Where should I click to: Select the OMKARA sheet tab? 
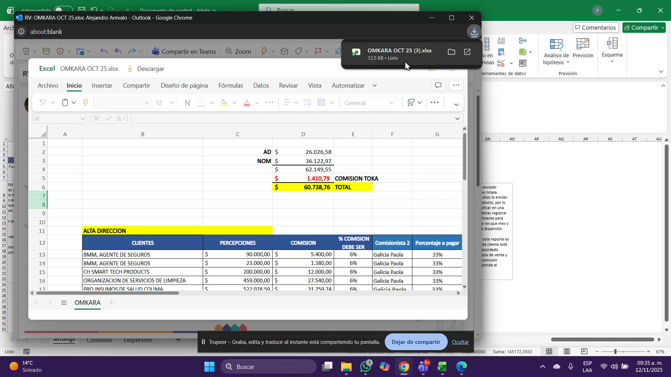(x=87, y=303)
